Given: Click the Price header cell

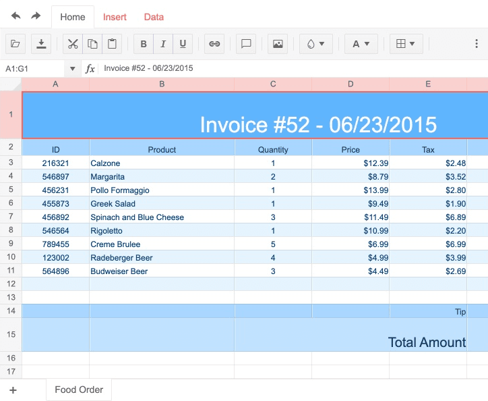Looking at the screenshot, I should click(x=350, y=147).
